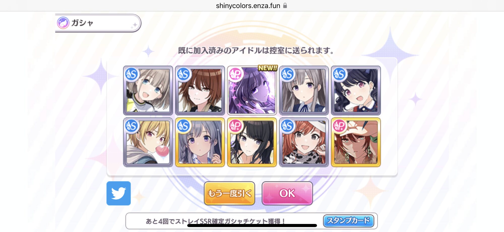
Task: Select the blonde idol blowing bubblegum card
Action: pos(148,142)
